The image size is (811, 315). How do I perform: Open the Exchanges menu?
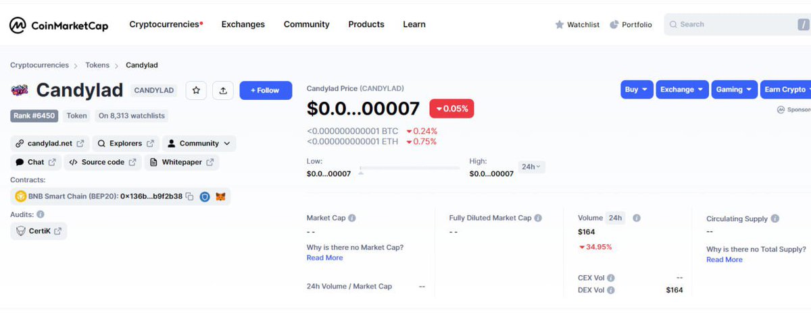[x=243, y=25]
